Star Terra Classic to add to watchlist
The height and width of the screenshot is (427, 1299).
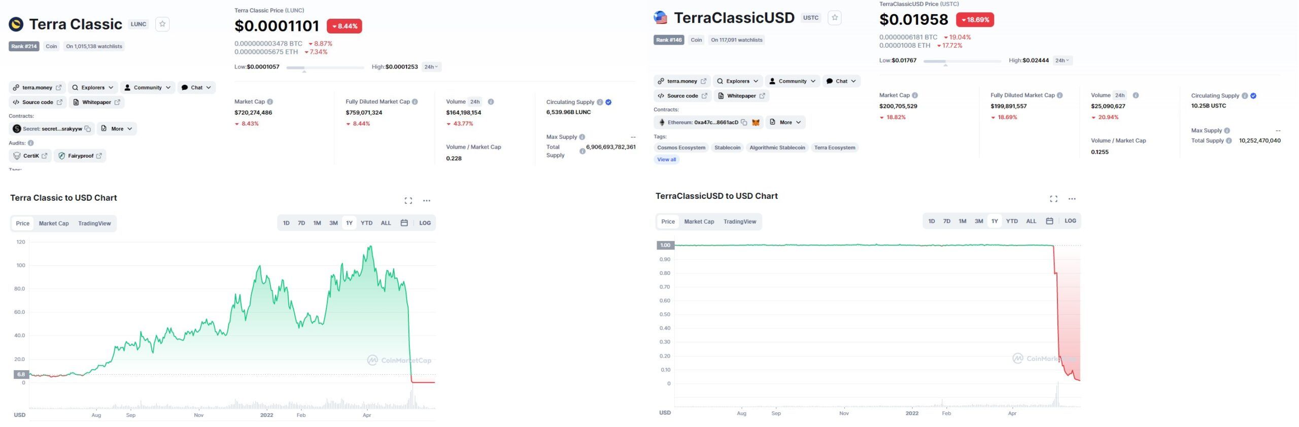162,24
